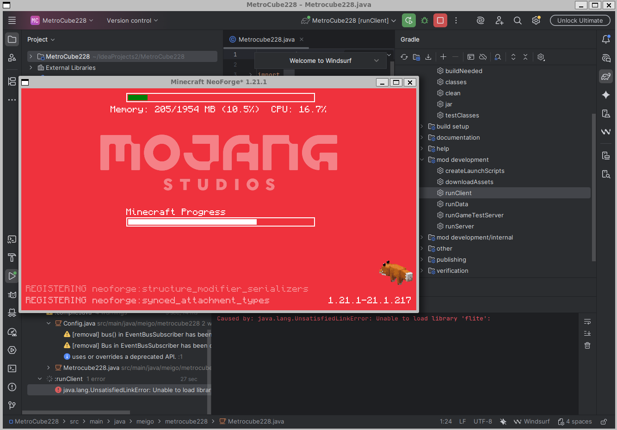
Task: Execute selected Gradle task from panel toolbar
Action: (x=470, y=57)
